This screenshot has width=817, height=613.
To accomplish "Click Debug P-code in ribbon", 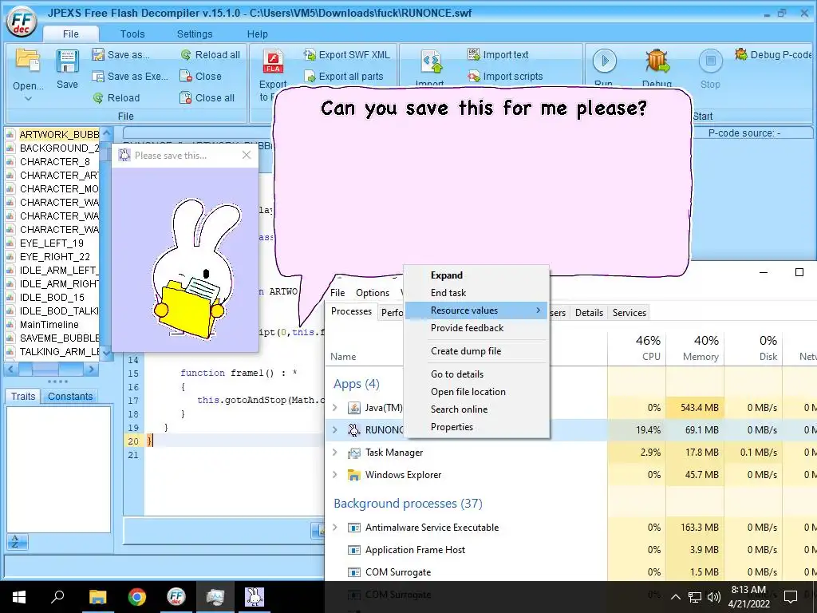I will (x=773, y=55).
